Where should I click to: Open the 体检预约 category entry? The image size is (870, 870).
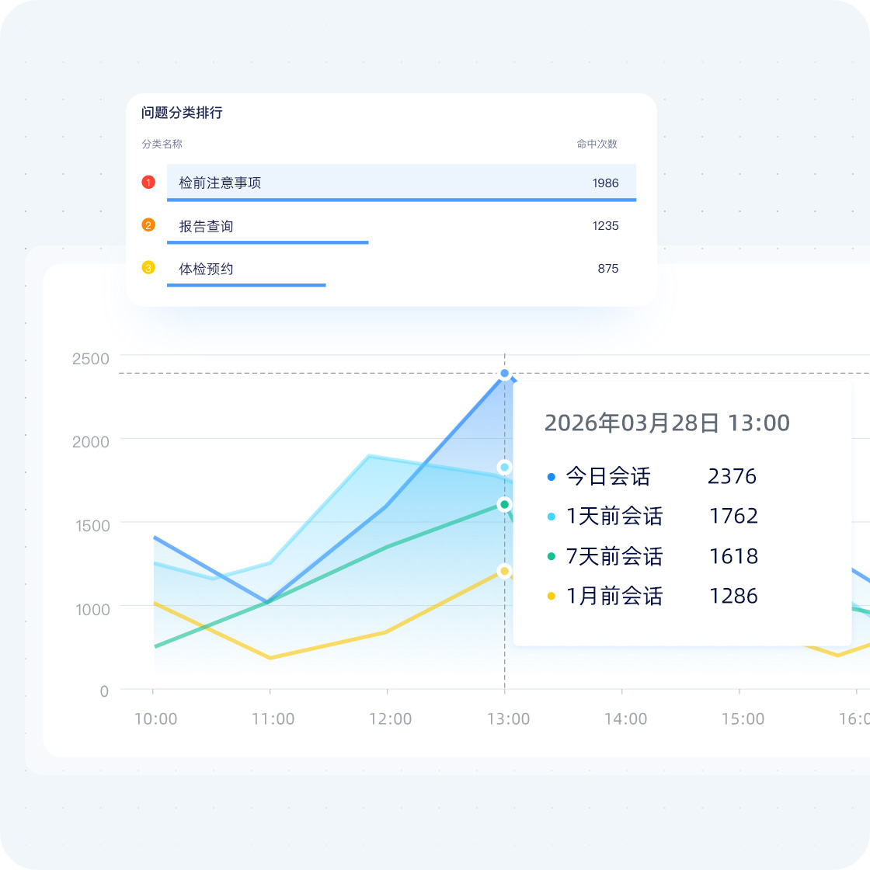(206, 269)
